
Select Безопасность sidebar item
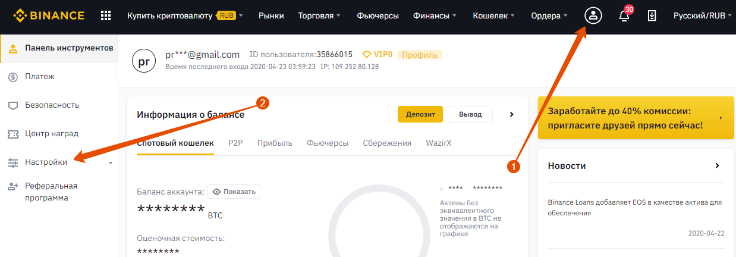pyautogui.click(x=59, y=105)
